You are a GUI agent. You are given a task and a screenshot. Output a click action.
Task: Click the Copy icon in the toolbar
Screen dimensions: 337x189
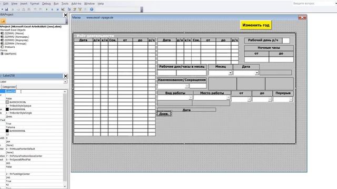tap(18, 9)
